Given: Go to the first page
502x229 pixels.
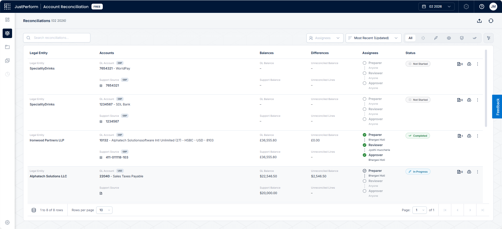Looking at the screenshot, I should coord(445,210).
